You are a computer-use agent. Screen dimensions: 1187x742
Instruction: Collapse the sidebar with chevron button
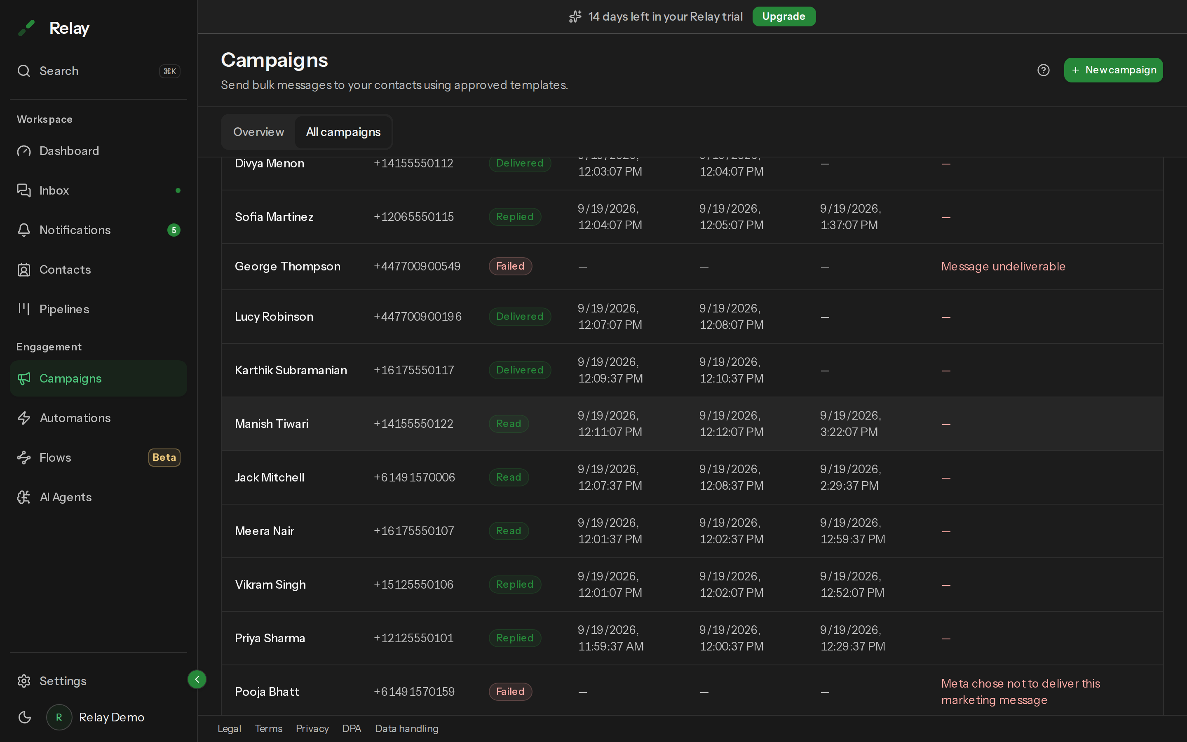[x=197, y=679]
